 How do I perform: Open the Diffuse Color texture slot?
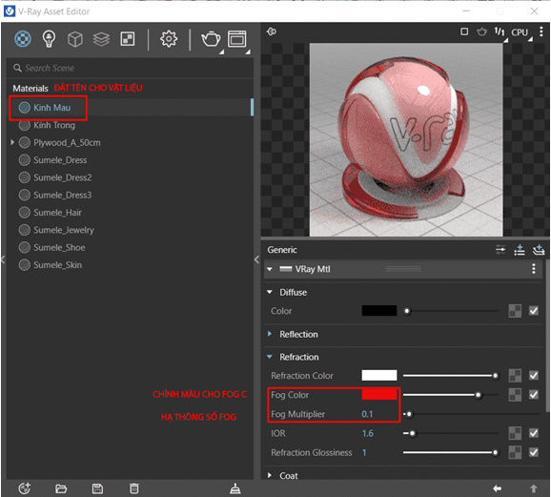tap(515, 311)
